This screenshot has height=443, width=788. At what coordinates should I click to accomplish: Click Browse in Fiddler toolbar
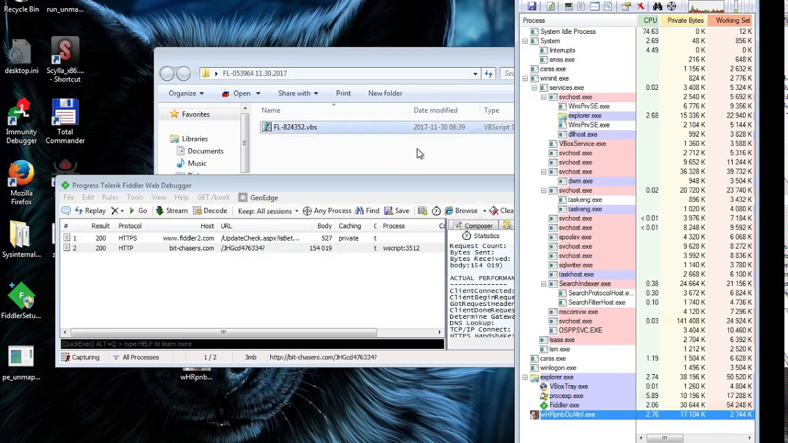461,210
